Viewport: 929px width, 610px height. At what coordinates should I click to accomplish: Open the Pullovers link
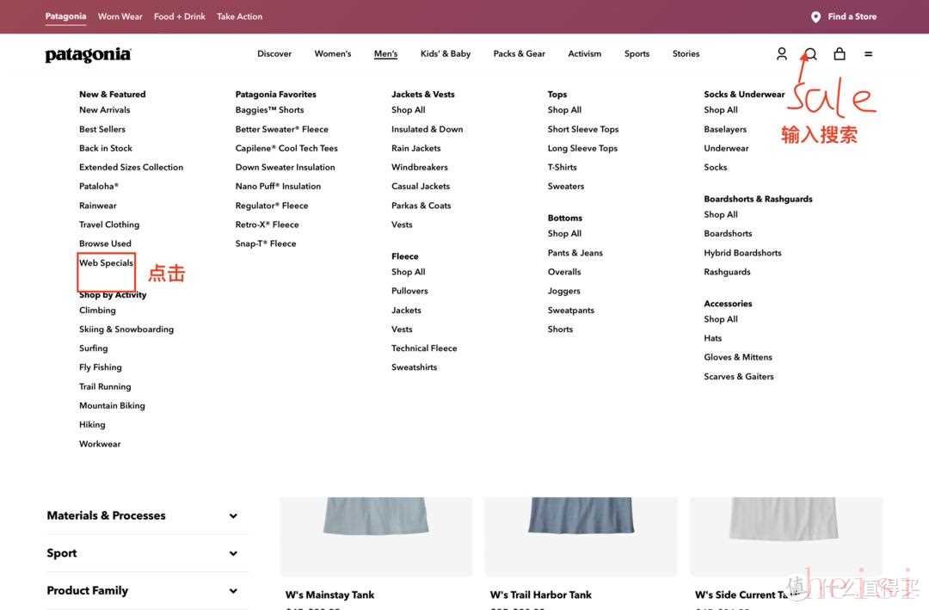tap(409, 291)
